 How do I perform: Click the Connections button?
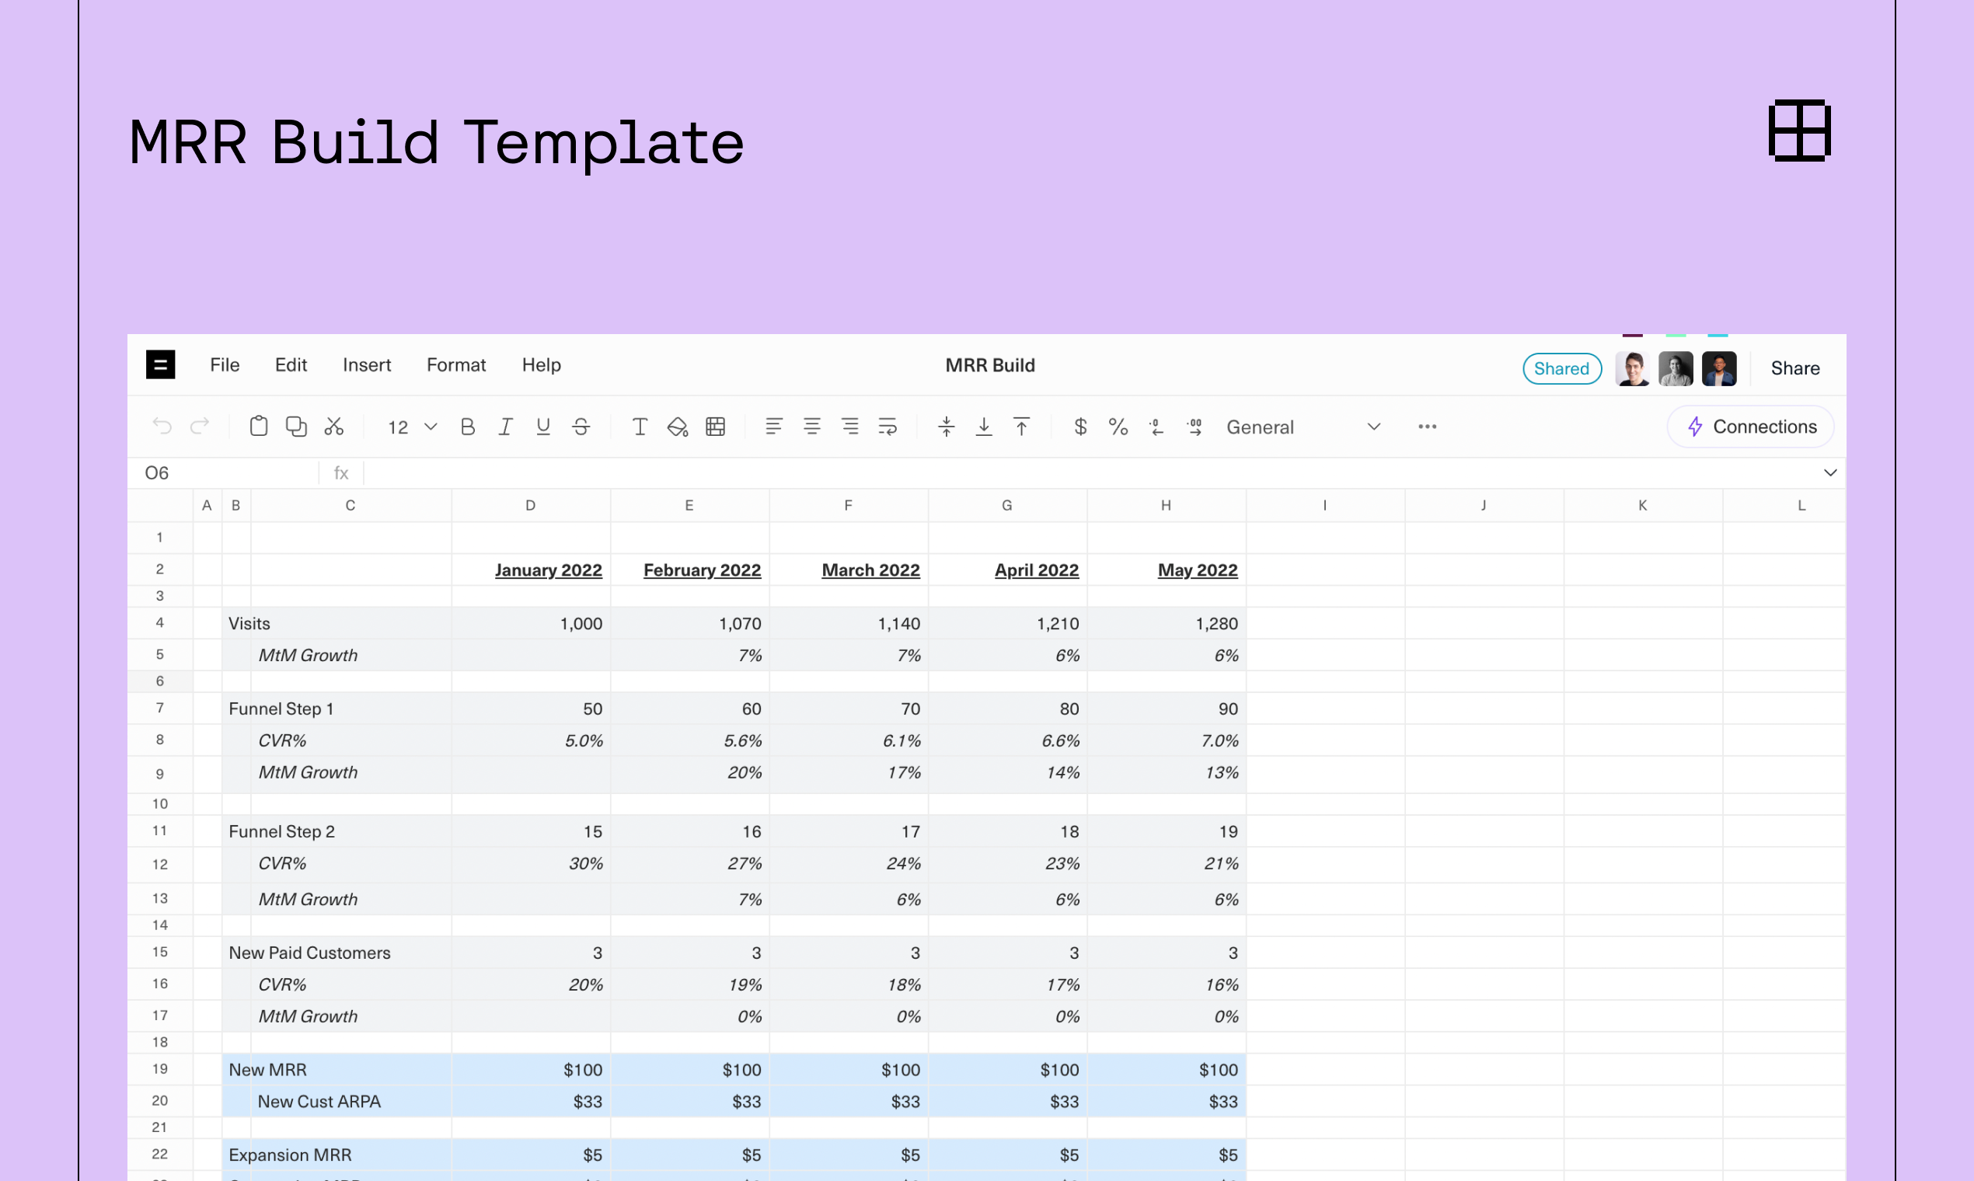click(1750, 427)
